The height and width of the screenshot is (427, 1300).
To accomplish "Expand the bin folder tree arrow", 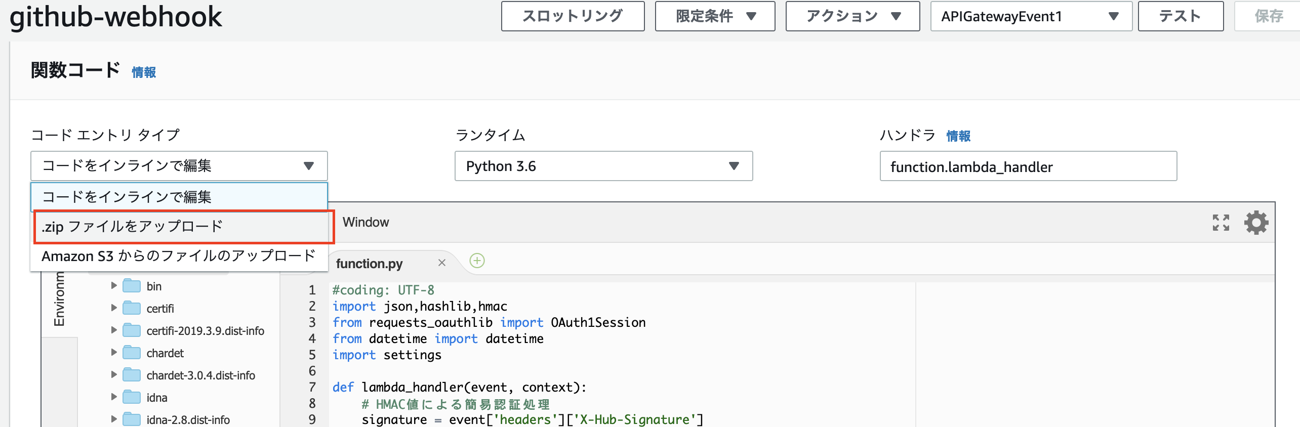I will click(x=114, y=285).
